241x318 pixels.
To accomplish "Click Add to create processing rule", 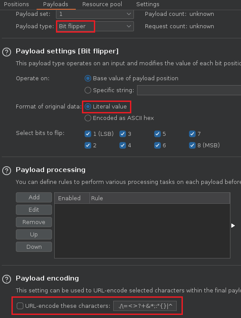I will [34, 197].
